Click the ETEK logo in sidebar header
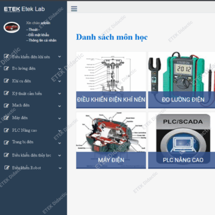This screenshot has height=215, width=215. point(12,9)
